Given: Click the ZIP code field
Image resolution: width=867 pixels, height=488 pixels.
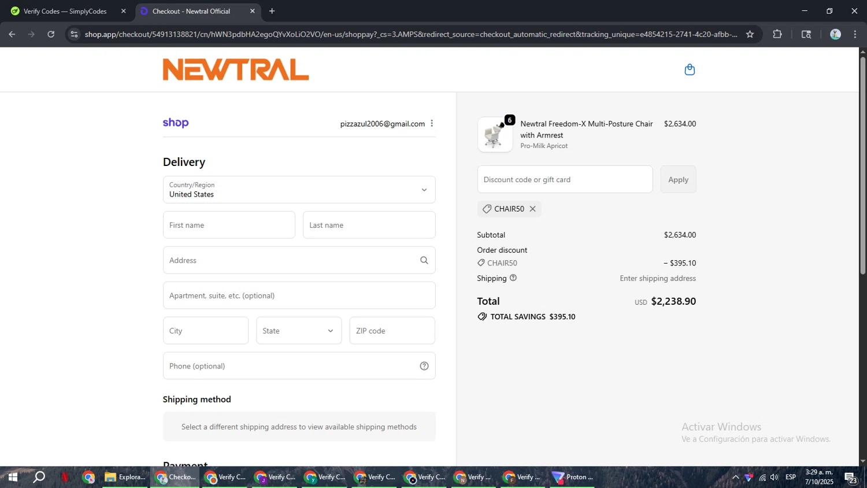Looking at the screenshot, I should [x=392, y=331].
